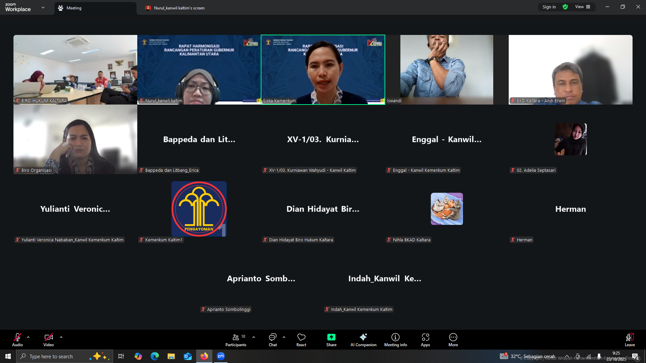The image size is (646, 363).
Task: Open the Participants panel
Action: 236,339
